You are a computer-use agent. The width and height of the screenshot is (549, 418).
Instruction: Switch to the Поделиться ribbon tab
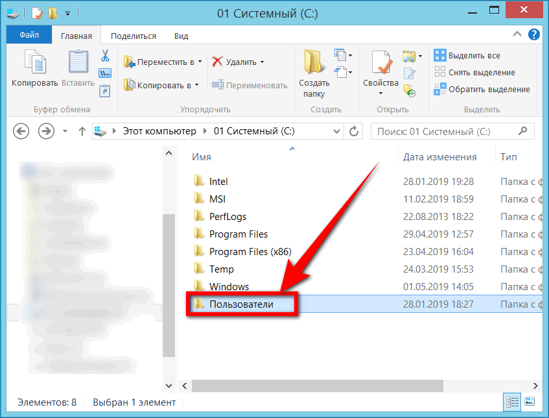(134, 36)
